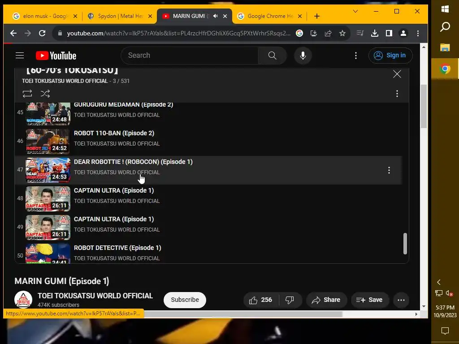459x344 pixels.
Task: Toggle loop playlist button
Action: (27, 94)
